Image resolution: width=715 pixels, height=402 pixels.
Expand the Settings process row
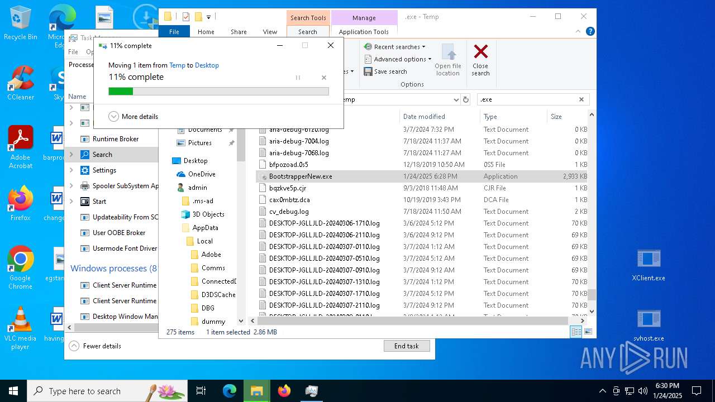click(x=71, y=170)
